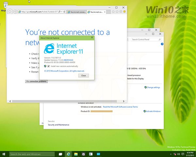The image size is (196, 157).
Task: Click the Control Panel window taskbar icon
Action: tap(91, 154)
